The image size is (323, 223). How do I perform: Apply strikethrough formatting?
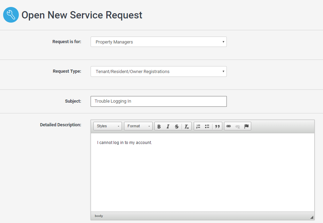(177, 126)
